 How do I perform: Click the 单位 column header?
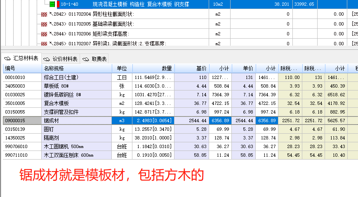pos(122,68)
